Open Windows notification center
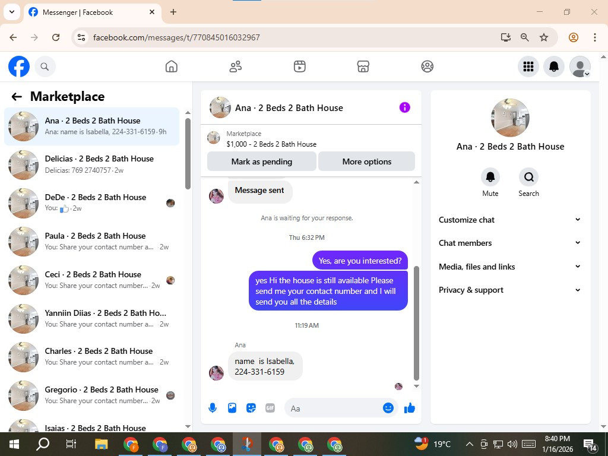Image resolution: width=608 pixels, height=456 pixels. (590, 445)
